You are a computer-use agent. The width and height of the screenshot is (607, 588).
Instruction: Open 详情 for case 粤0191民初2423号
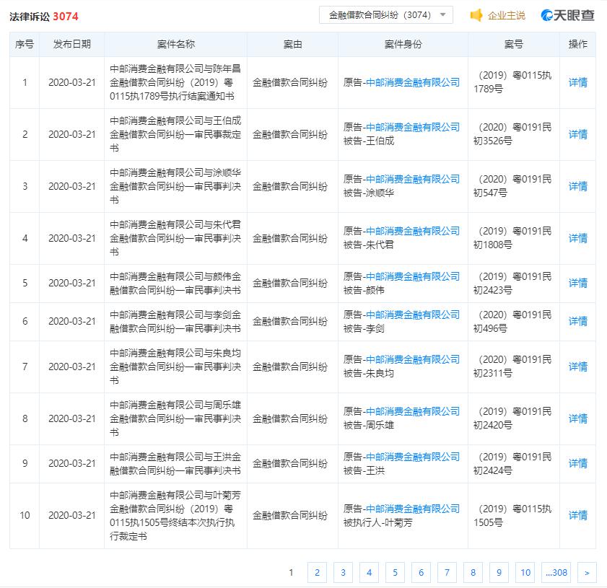pos(577,283)
